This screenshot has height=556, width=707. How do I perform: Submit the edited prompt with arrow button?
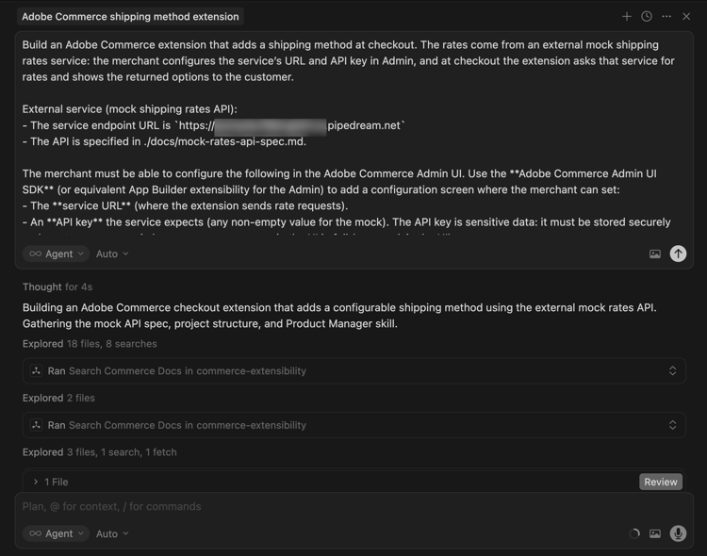click(x=678, y=253)
